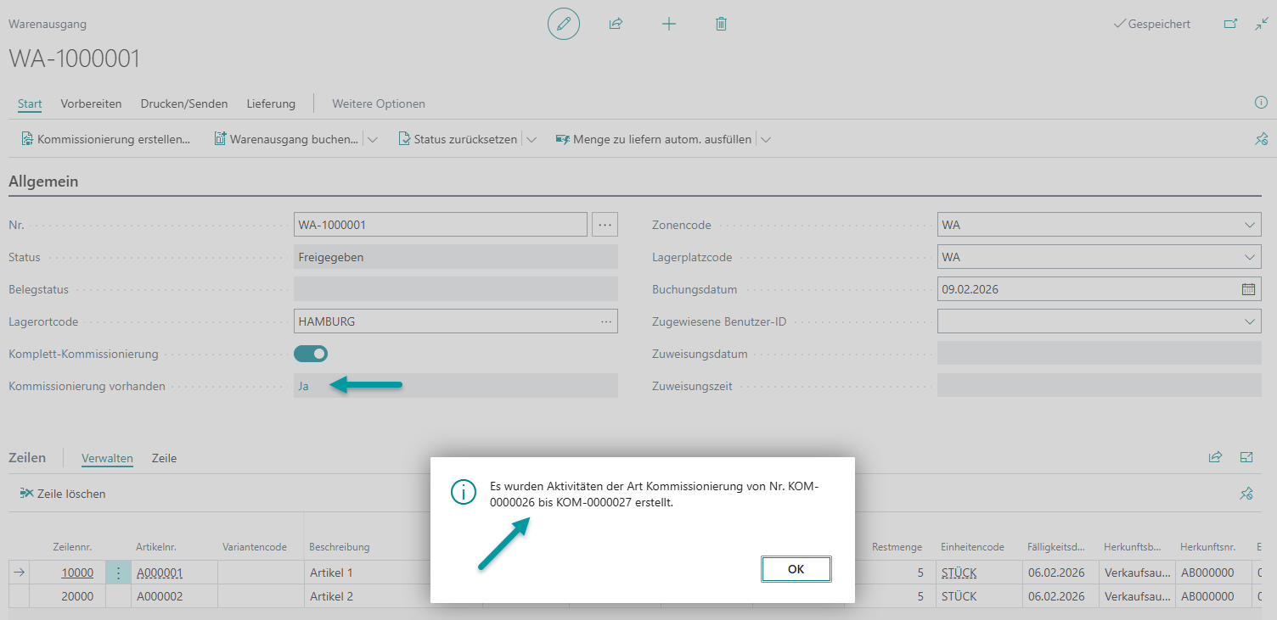Click Kommissionierung erstellen action
Screen dimensions: 1277x620
106,139
